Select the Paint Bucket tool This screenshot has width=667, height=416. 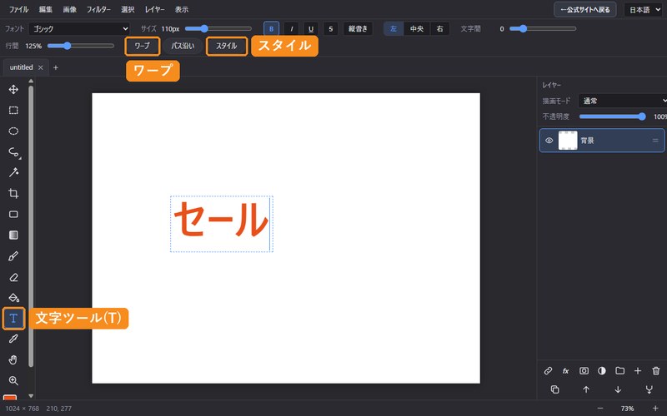point(13,298)
